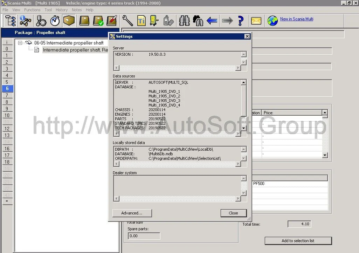Open the envelope mail icon
This screenshot has width=359, height=253.
pyautogui.click(x=256, y=21)
